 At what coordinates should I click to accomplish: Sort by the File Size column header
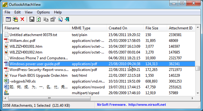click(x=155, y=28)
